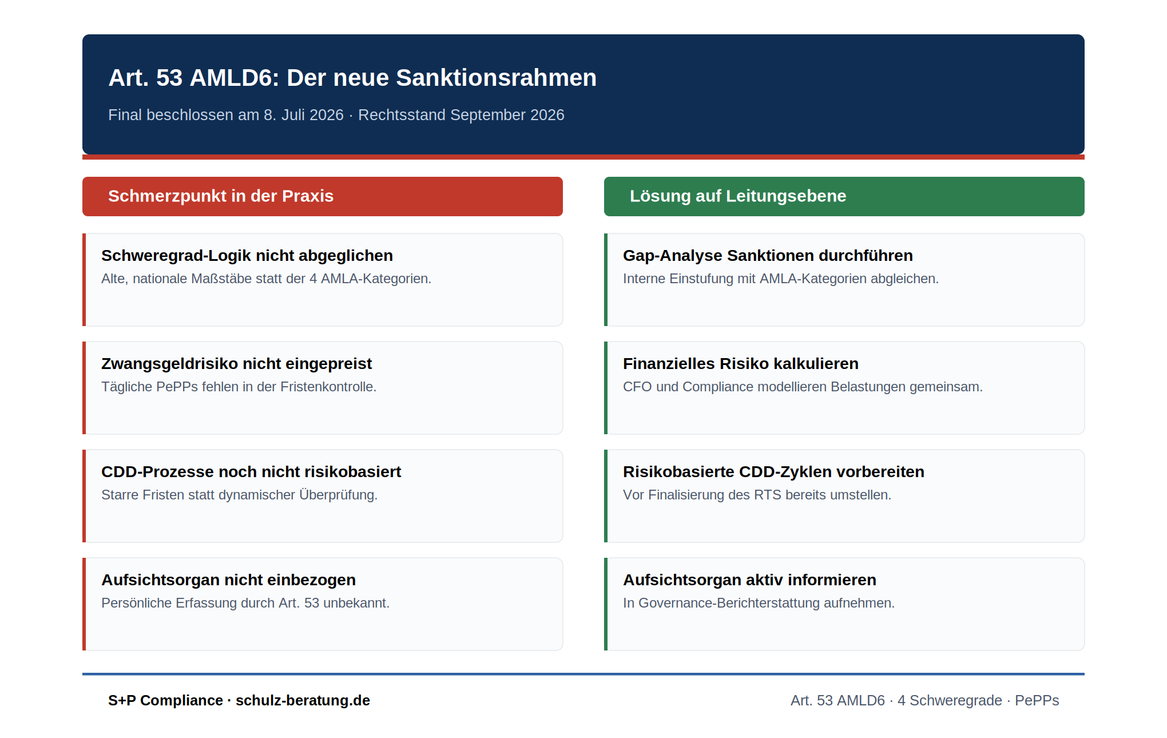Open card 'Risikobasierte CDD-Zyklen vorbereiten'
1167x738 pixels.
point(844,496)
